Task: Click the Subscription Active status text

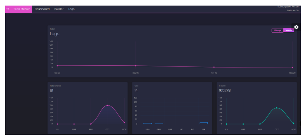Action: 288,7
